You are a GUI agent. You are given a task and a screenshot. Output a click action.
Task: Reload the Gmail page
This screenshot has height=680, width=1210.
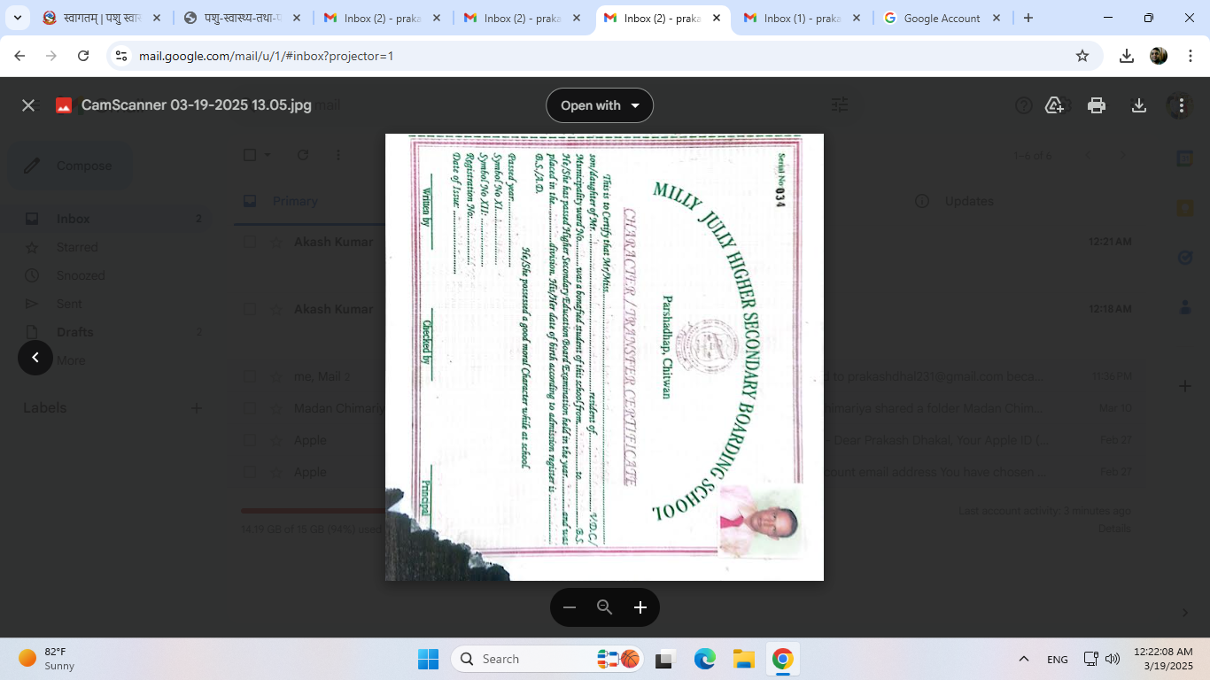pos(83,56)
